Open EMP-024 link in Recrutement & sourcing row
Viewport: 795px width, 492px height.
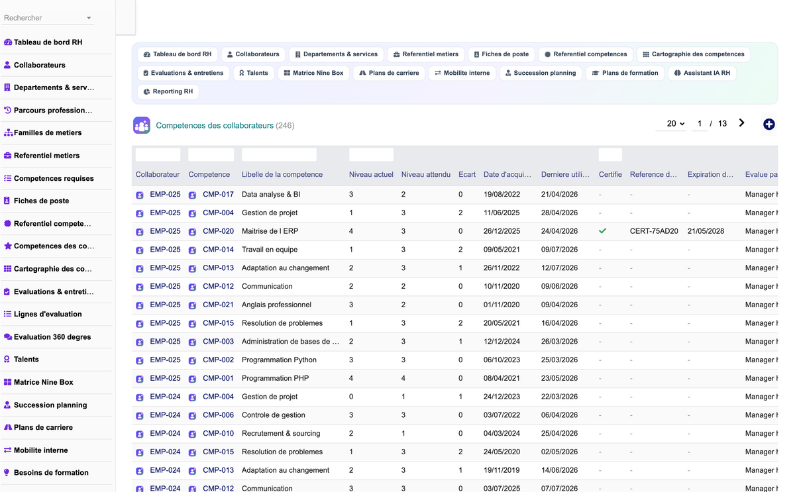[x=165, y=434]
